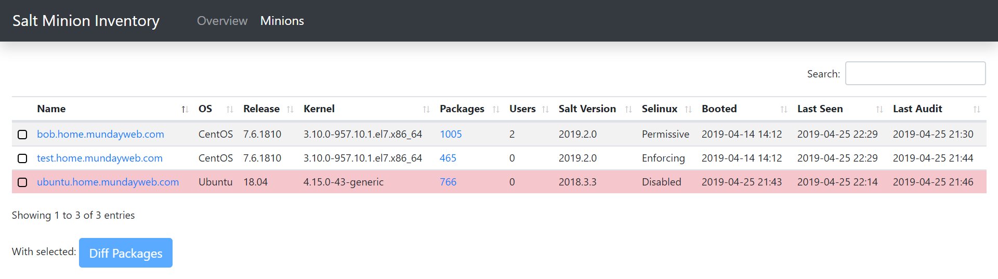998x279 pixels.
Task: Check the bob.home.mundayweb.com row checkbox
Action: coord(22,135)
